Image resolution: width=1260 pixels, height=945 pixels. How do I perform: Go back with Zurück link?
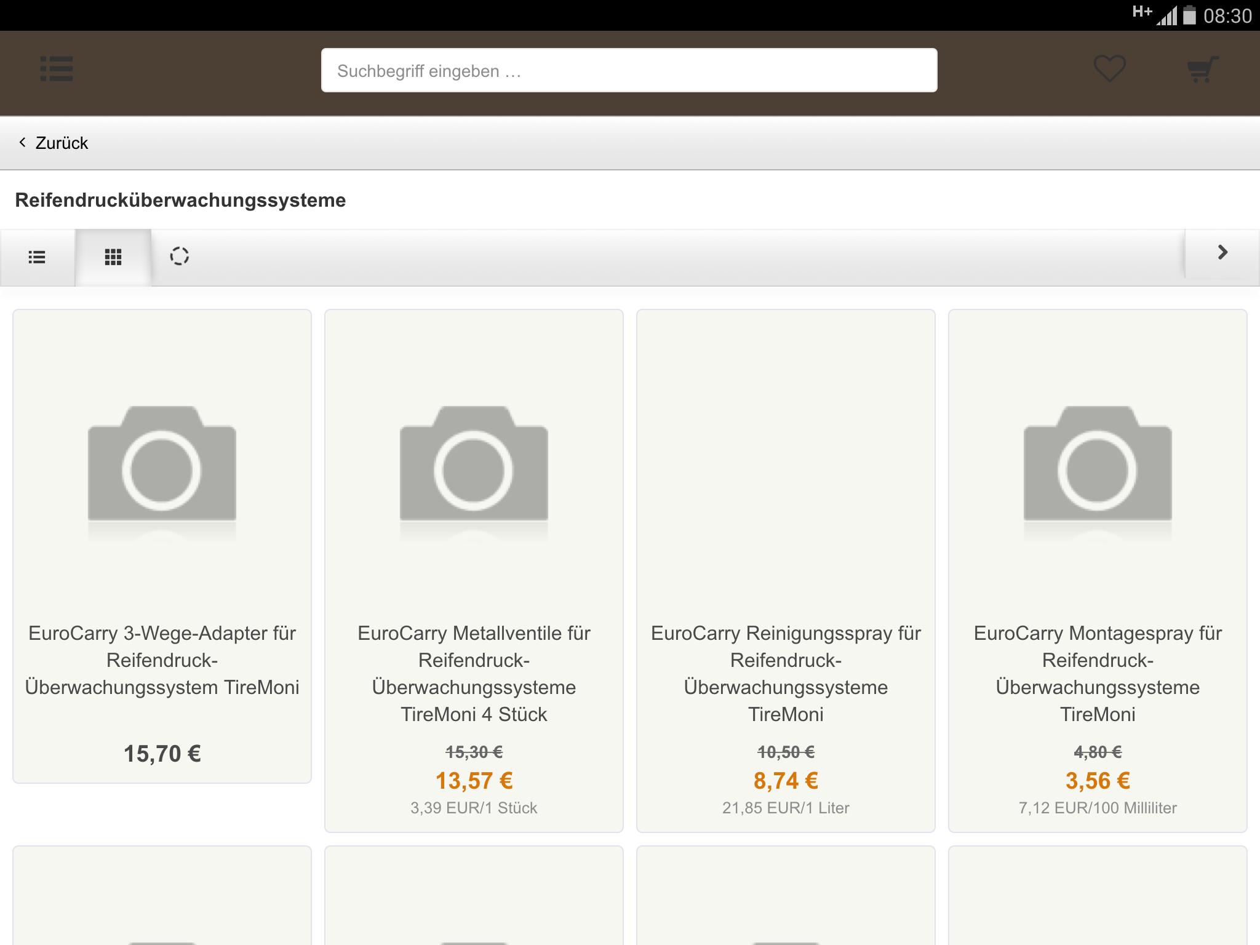point(62,143)
